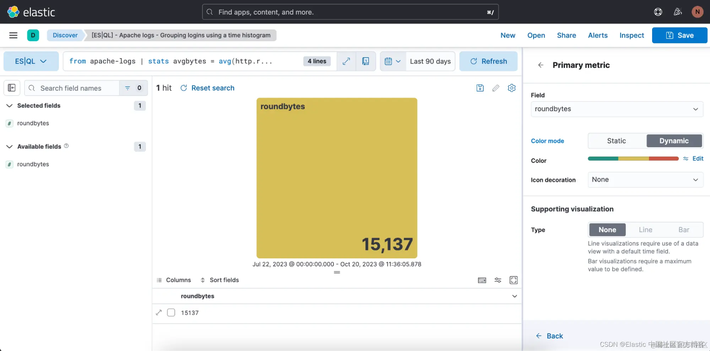This screenshot has height=351, width=710.
Task: Open the newsfeed icon in header
Action: pyautogui.click(x=678, y=12)
